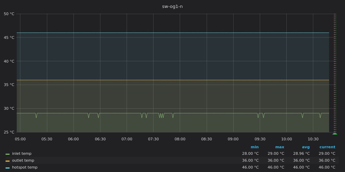
Task: Click the green inlet temp color swatch
Action: (x=8, y=154)
